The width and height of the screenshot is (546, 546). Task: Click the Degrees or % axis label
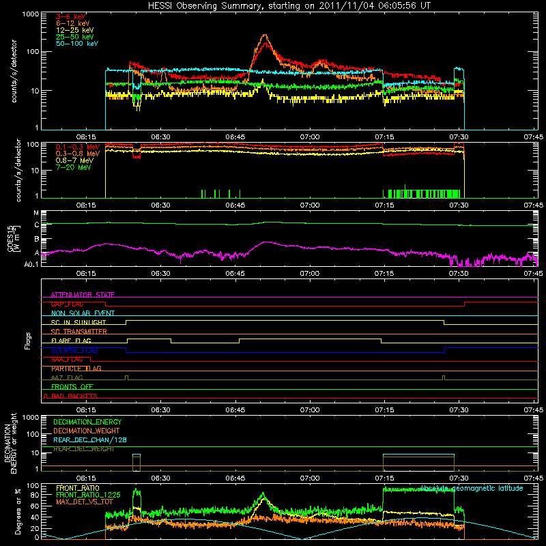(x=18, y=511)
